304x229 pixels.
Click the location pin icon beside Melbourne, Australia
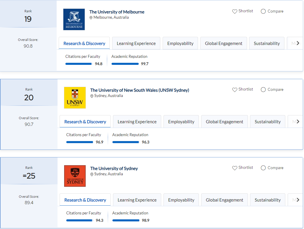91,18
